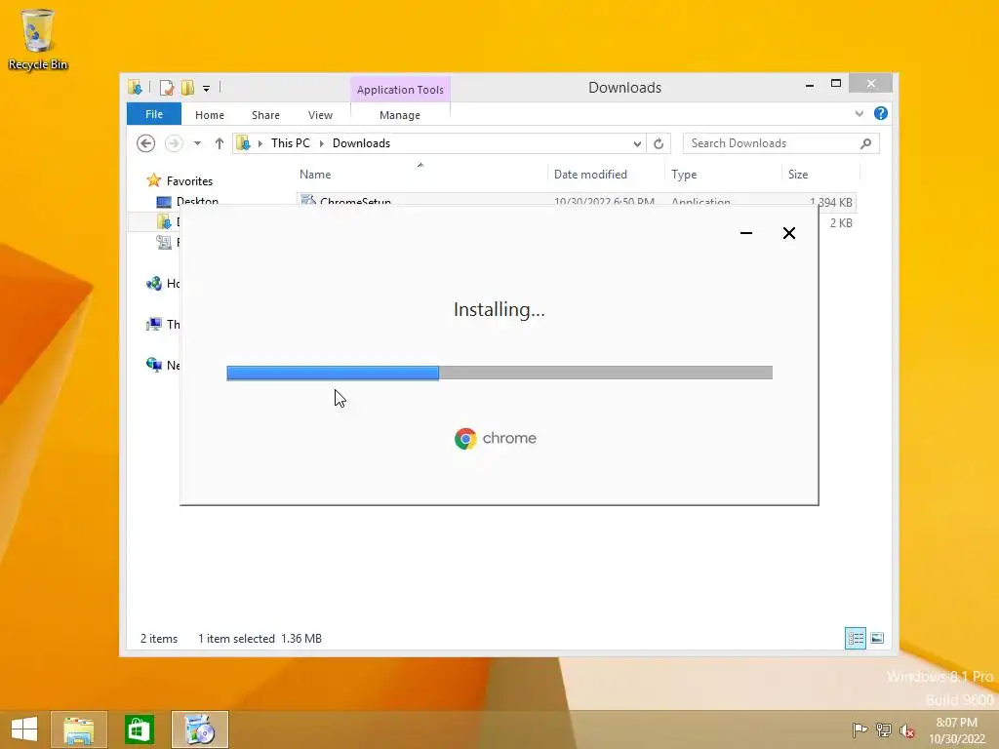Select the Application Tools contextual tab
The height and width of the screenshot is (749, 999).
400,90
